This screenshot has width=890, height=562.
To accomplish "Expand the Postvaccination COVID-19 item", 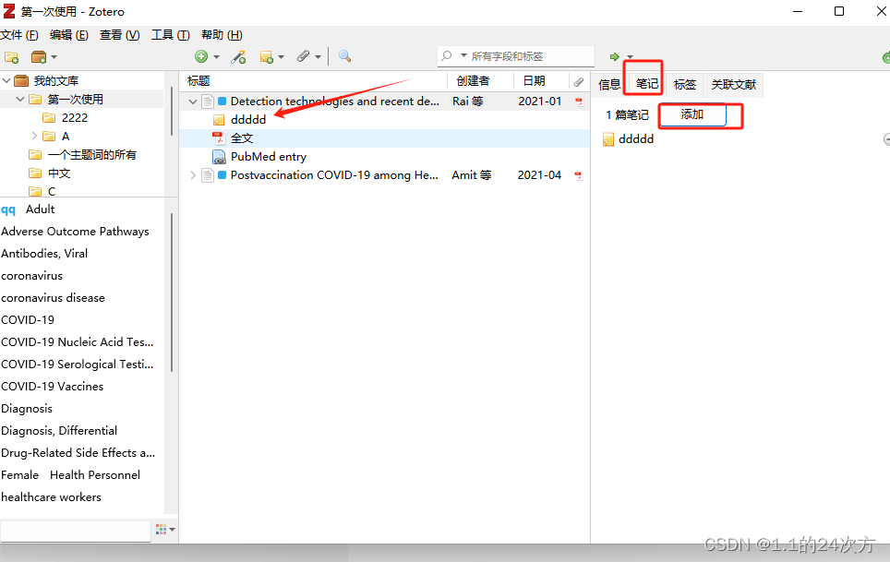I will coord(193,174).
